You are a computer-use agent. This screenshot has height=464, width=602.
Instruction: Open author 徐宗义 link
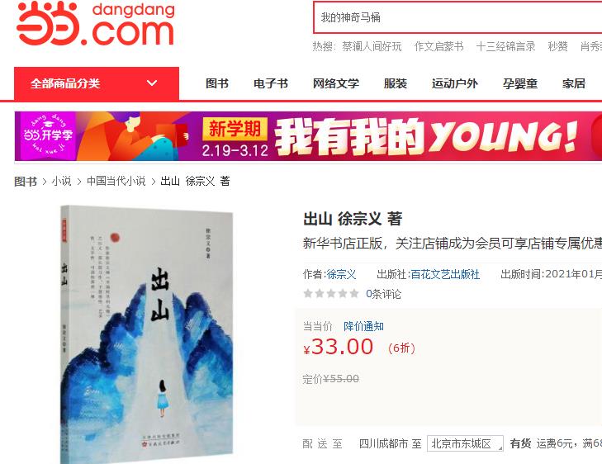click(x=341, y=274)
